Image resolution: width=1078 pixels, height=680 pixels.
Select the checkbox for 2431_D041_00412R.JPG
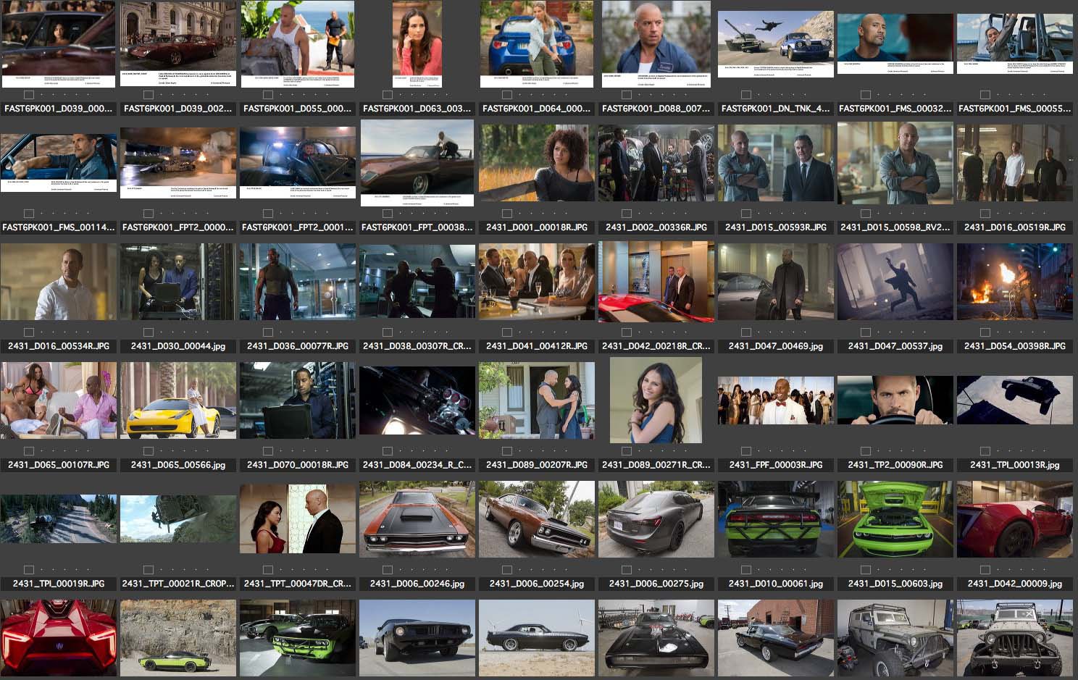click(x=507, y=332)
